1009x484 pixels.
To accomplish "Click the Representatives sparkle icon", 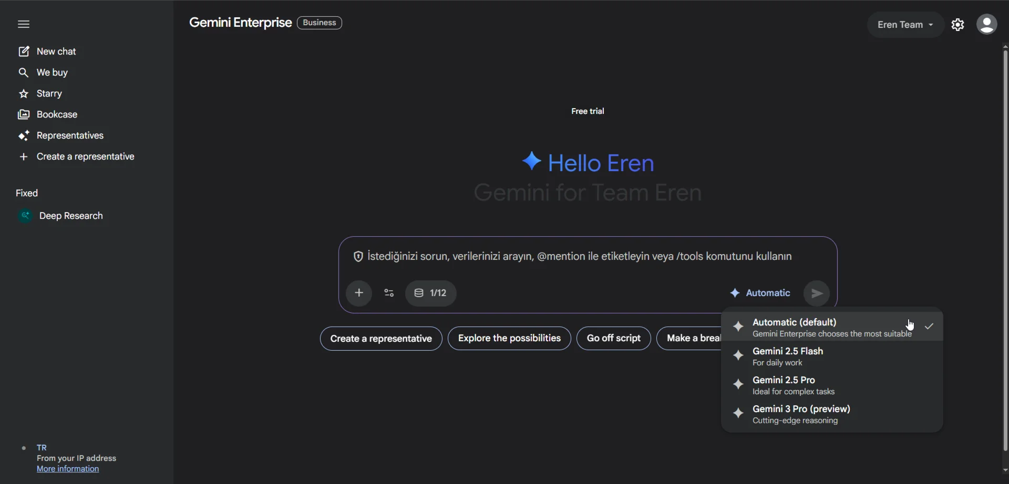I will tap(24, 135).
